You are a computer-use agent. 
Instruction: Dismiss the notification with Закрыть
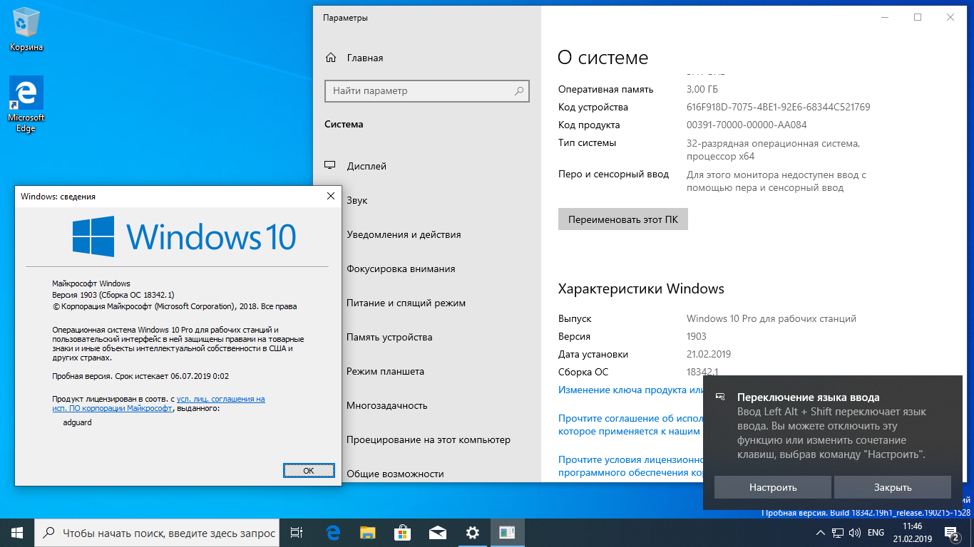coord(893,487)
